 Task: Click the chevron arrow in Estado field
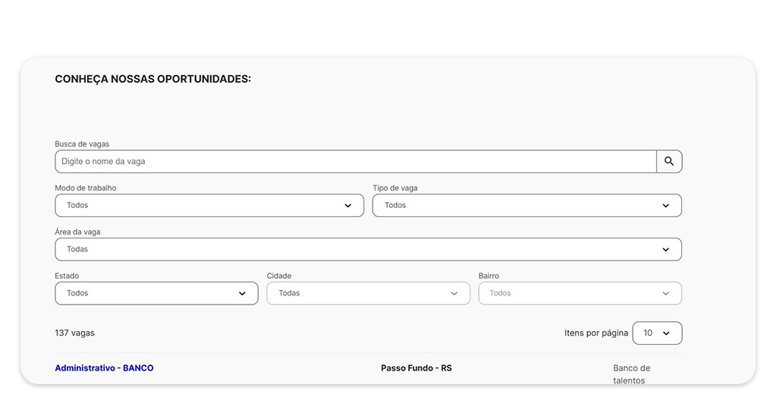pos(242,294)
